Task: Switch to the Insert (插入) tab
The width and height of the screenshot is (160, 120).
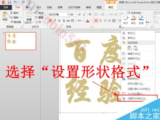Action: pyautogui.click(x=28, y=7)
